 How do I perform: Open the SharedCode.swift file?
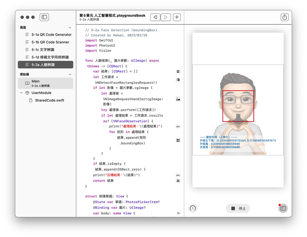[x=49, y=100]
